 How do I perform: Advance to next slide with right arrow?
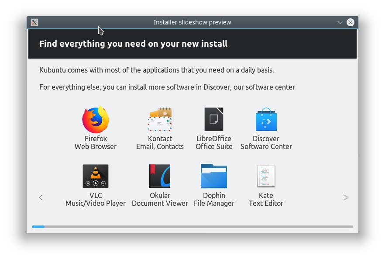click(x=346, y=198)
